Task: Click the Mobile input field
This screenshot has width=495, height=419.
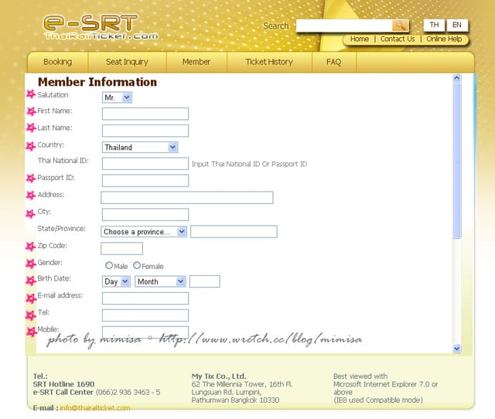Action: [145, 332]
